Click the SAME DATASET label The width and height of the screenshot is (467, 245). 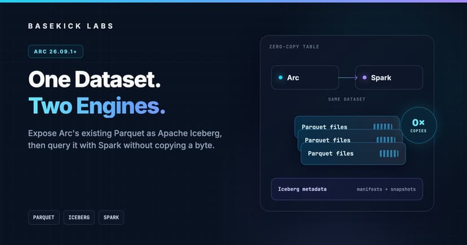[347, 99]
